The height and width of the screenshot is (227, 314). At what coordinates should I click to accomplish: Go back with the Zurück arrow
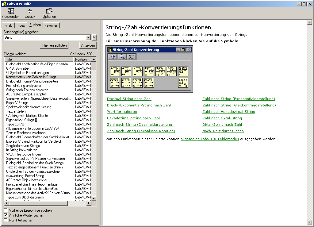pyautogui.click(x=30, y=13)
